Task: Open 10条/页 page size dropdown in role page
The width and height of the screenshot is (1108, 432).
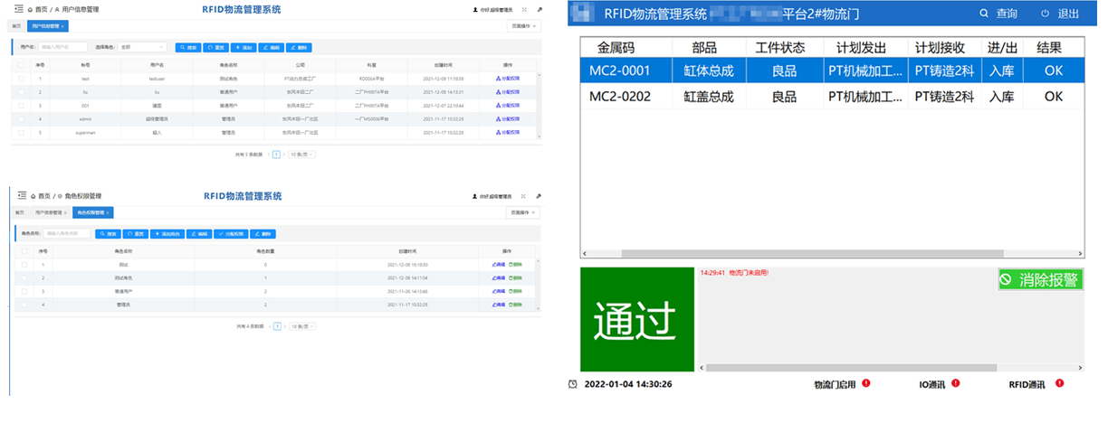Action: tap(301, 326)
